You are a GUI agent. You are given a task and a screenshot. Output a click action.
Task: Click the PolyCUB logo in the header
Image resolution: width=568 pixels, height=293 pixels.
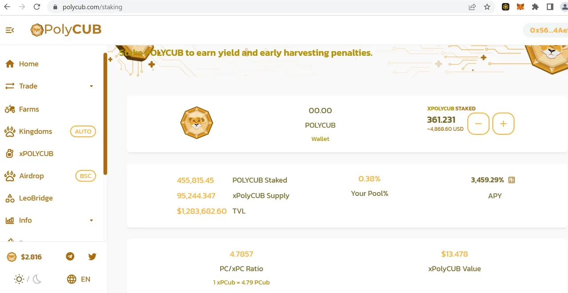tap(66, 30)
